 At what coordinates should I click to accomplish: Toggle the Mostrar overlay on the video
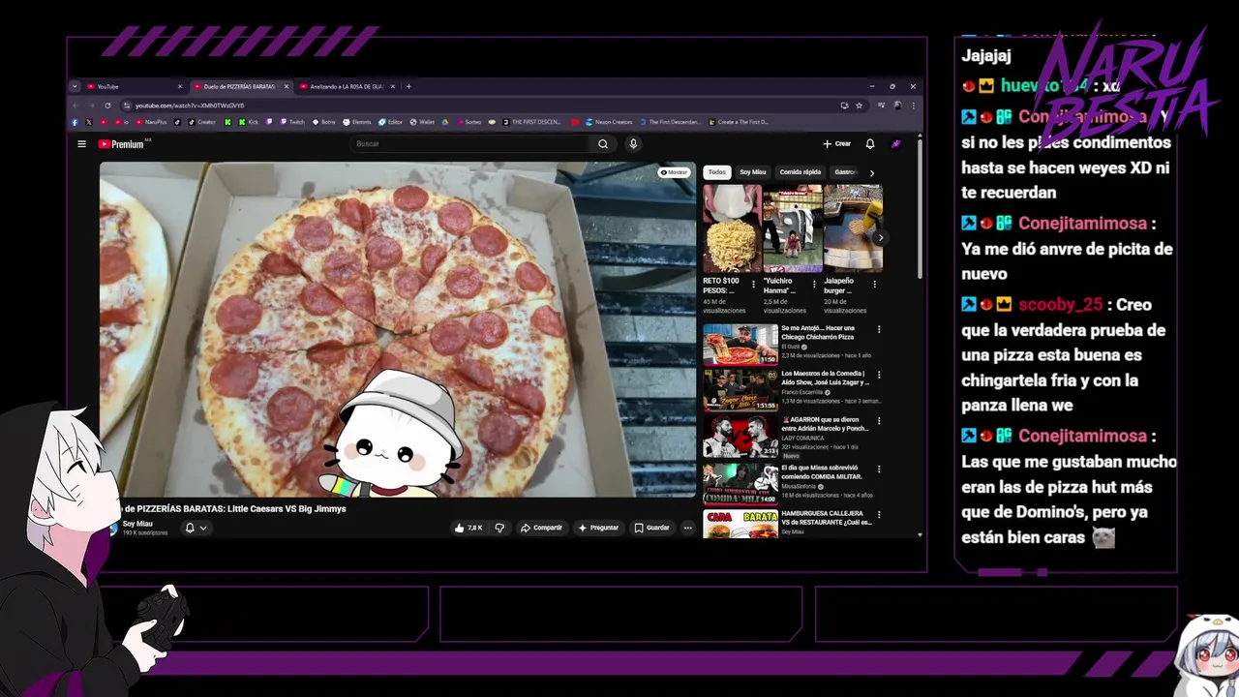tap(674, 172)
